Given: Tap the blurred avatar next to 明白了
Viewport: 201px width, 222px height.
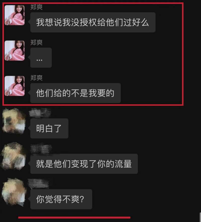Looking at the screenshot, I should click(14, 121).
